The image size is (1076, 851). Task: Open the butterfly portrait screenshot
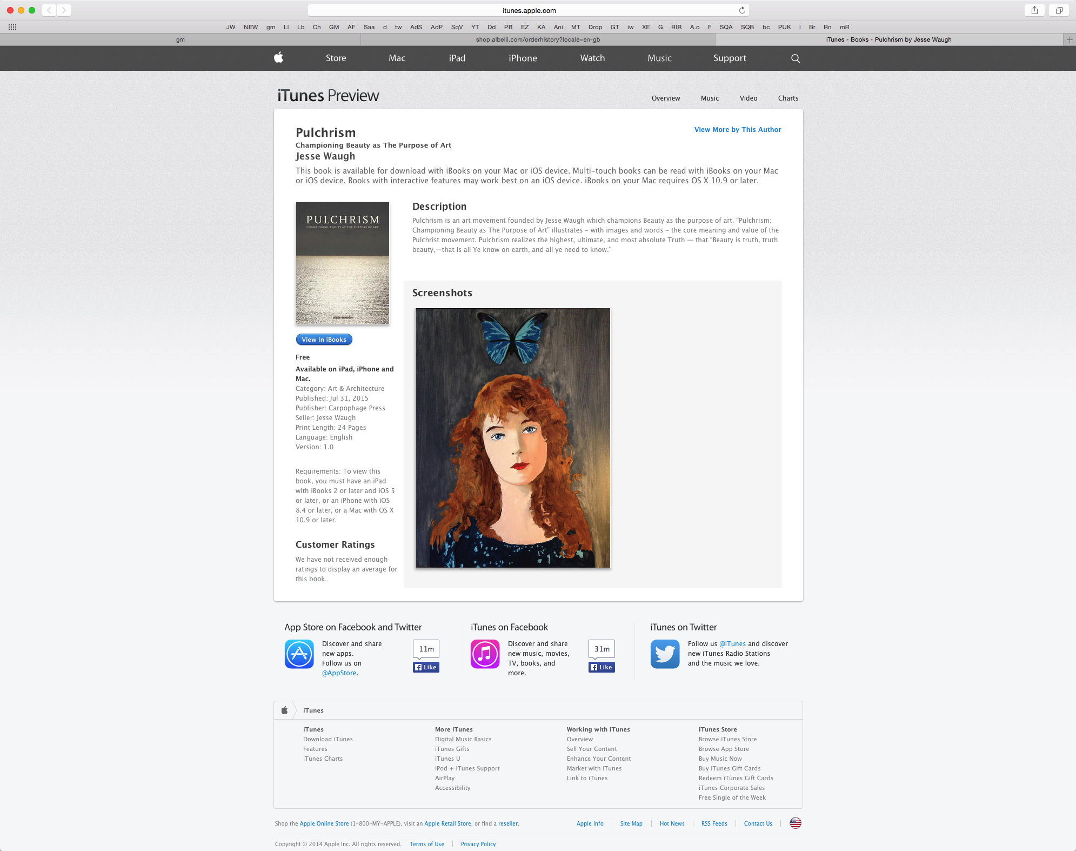coord(513,438)
